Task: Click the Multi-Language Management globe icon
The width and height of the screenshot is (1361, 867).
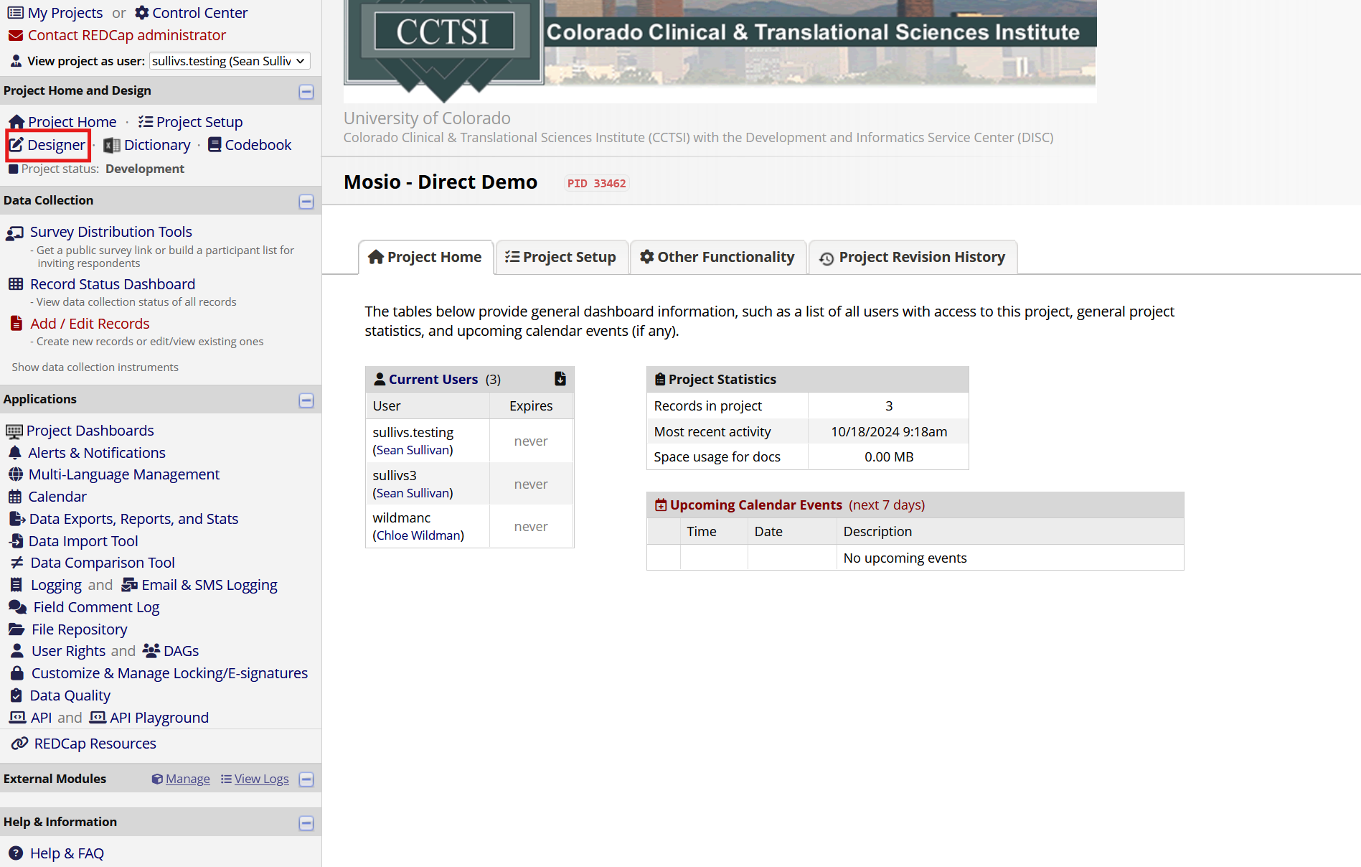Action: [16, 474]
